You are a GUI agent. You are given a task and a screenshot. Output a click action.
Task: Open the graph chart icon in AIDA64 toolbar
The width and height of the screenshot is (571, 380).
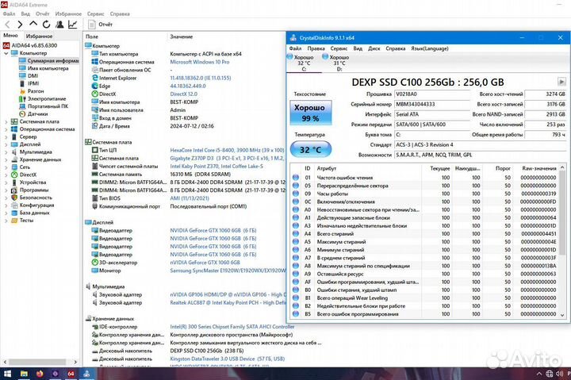click(x=73, y=25)
